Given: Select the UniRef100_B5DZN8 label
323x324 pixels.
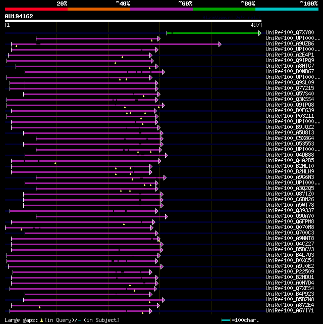Looking at the screenshot, I should (290, 300).
